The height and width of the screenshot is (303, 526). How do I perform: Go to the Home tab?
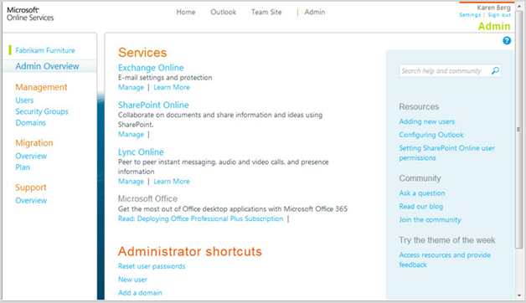click(186, 12)
